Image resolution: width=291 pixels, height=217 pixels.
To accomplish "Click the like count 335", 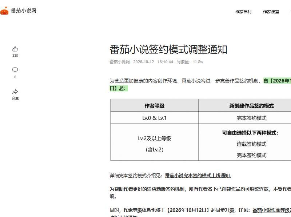I will point(15,56).
